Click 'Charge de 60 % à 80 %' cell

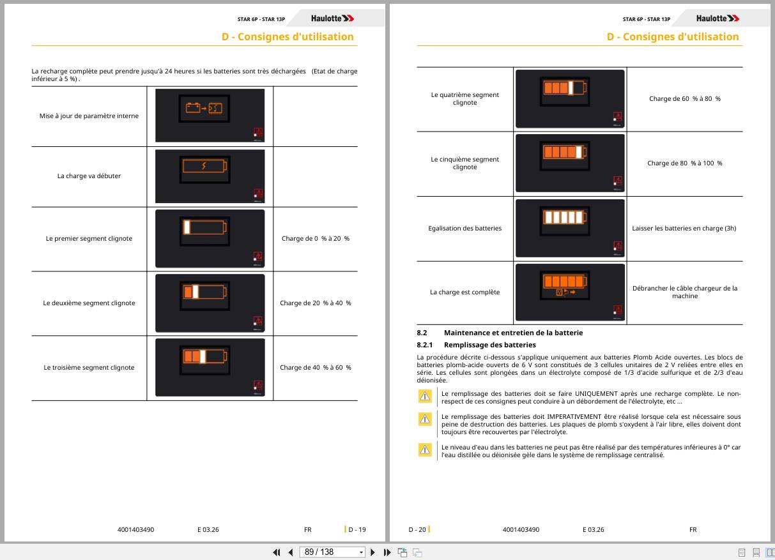(685, 99)
